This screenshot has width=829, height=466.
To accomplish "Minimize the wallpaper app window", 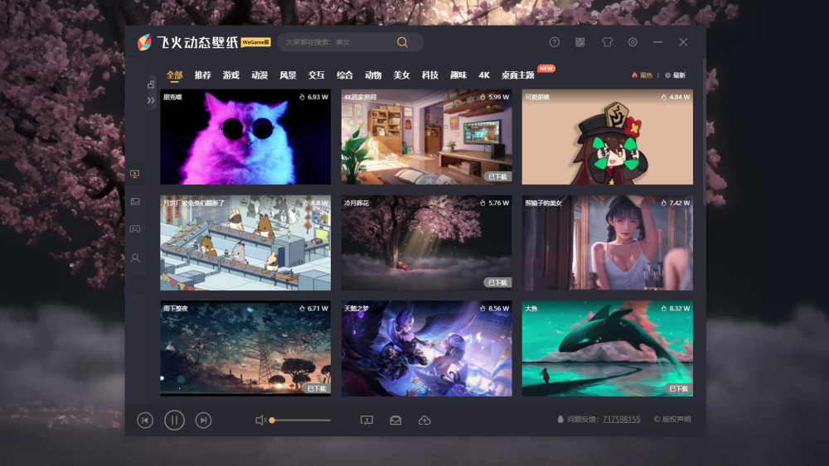I will pos(657,42).
